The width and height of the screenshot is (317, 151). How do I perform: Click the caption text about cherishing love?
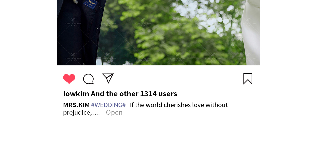click(179, 105)
